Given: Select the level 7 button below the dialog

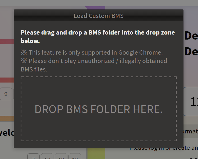Looking at the screenshot, I should tap(34, 156).
